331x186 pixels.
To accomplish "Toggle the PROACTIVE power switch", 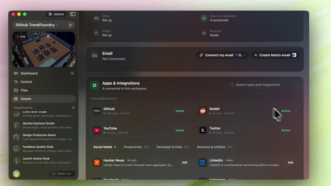I will 62,174.
